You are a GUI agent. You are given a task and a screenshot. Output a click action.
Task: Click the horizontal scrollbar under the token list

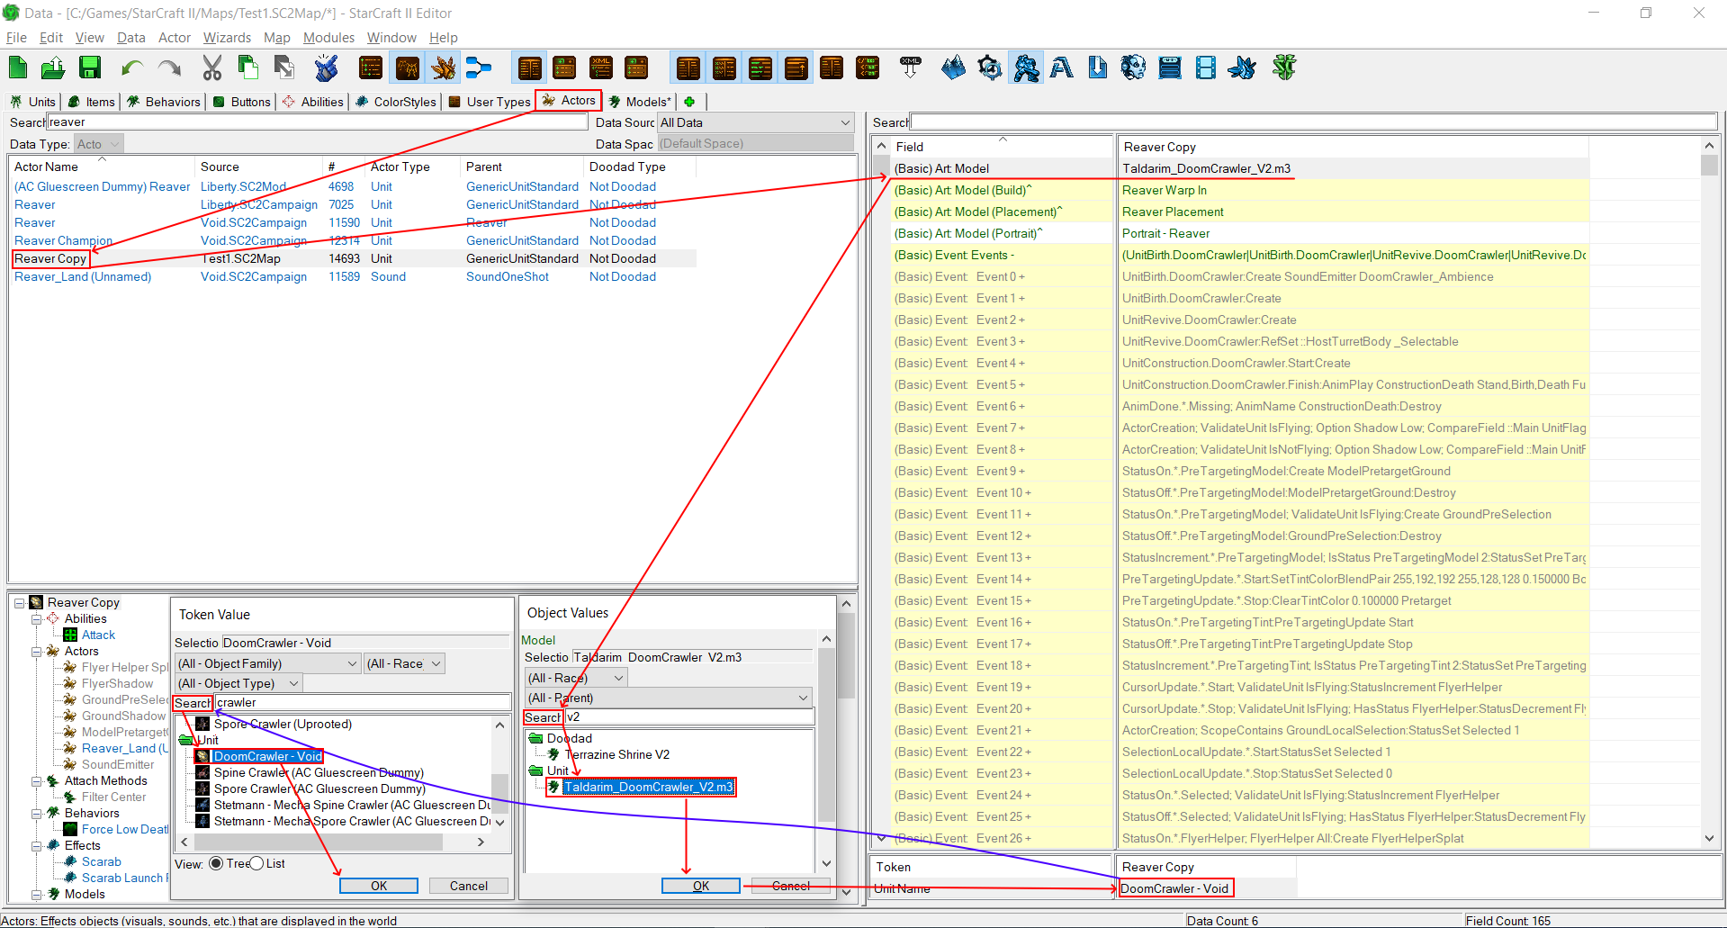click(332, 842)
